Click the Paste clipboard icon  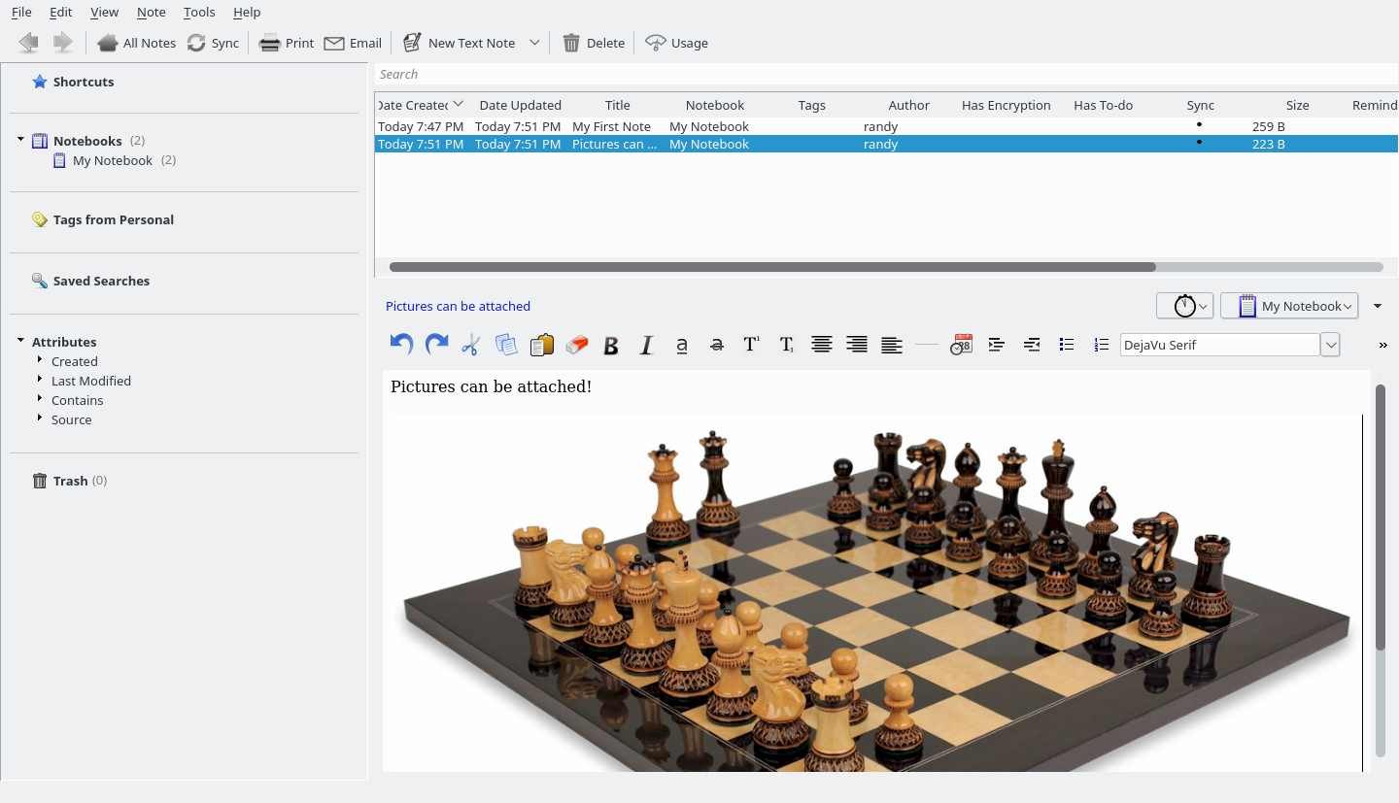541,344
